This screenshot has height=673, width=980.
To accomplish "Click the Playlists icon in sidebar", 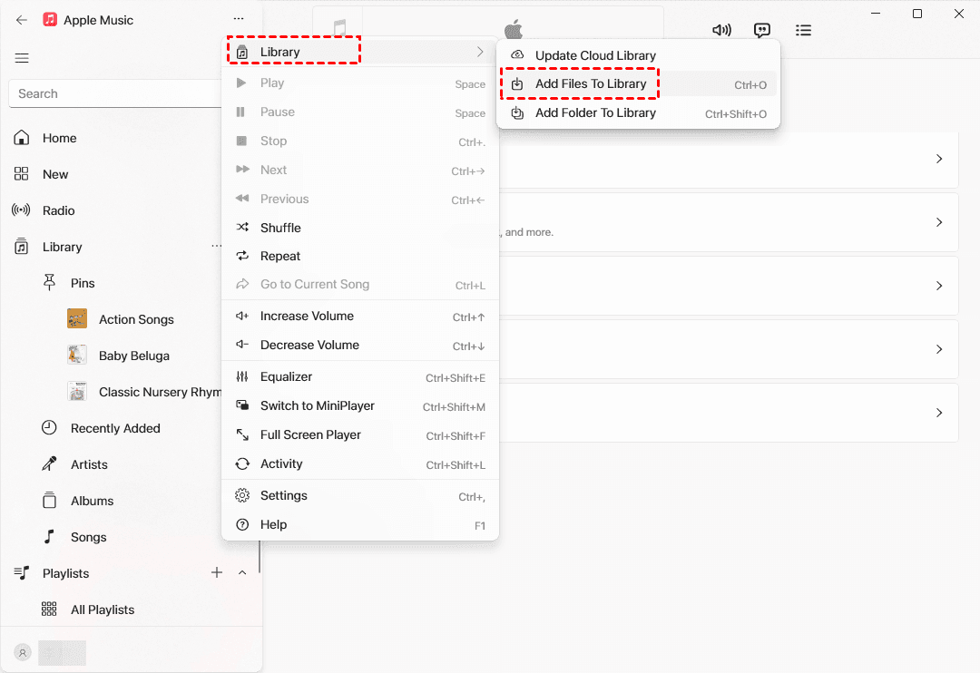I will [21, 572].
